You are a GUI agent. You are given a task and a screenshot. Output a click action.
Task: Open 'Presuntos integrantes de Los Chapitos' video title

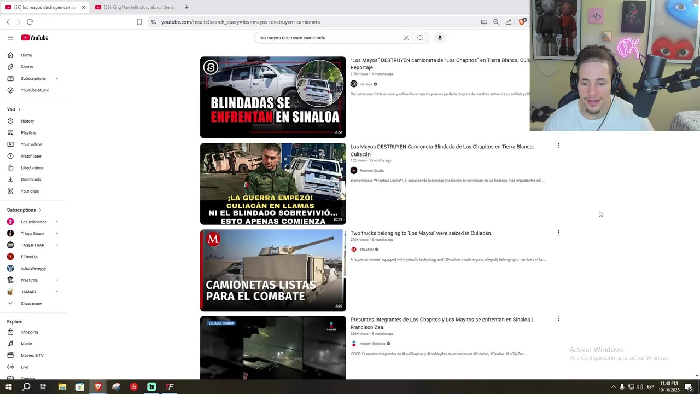[441, 323]
